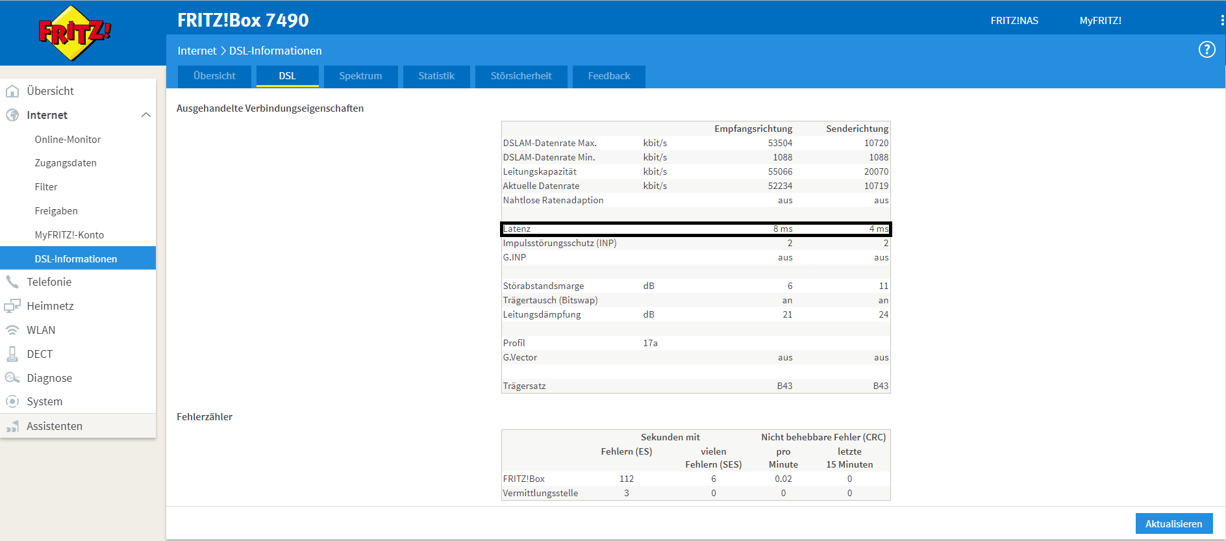Image resolution: width=1226 pixels, height=541 pixels.
Task: Click the Leitungskapazität row label
Action: tap(540, 171)
